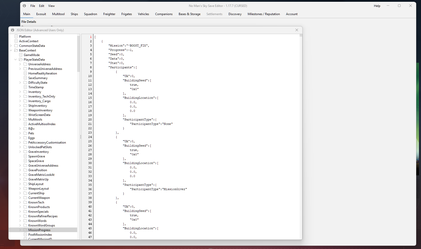
Task: Switch to the Discovery tab
Action: pyautogui.click(x=235, y=14)
